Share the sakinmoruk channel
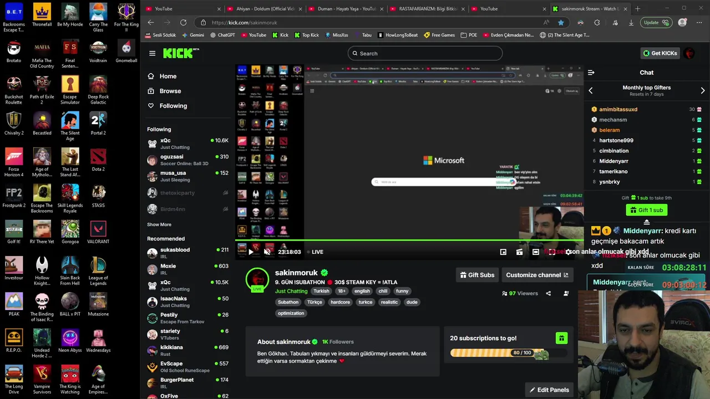The image size is (710, 399). click(x=548, y=293)
